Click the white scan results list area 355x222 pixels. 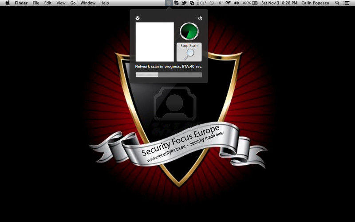(x=154, y=42)
